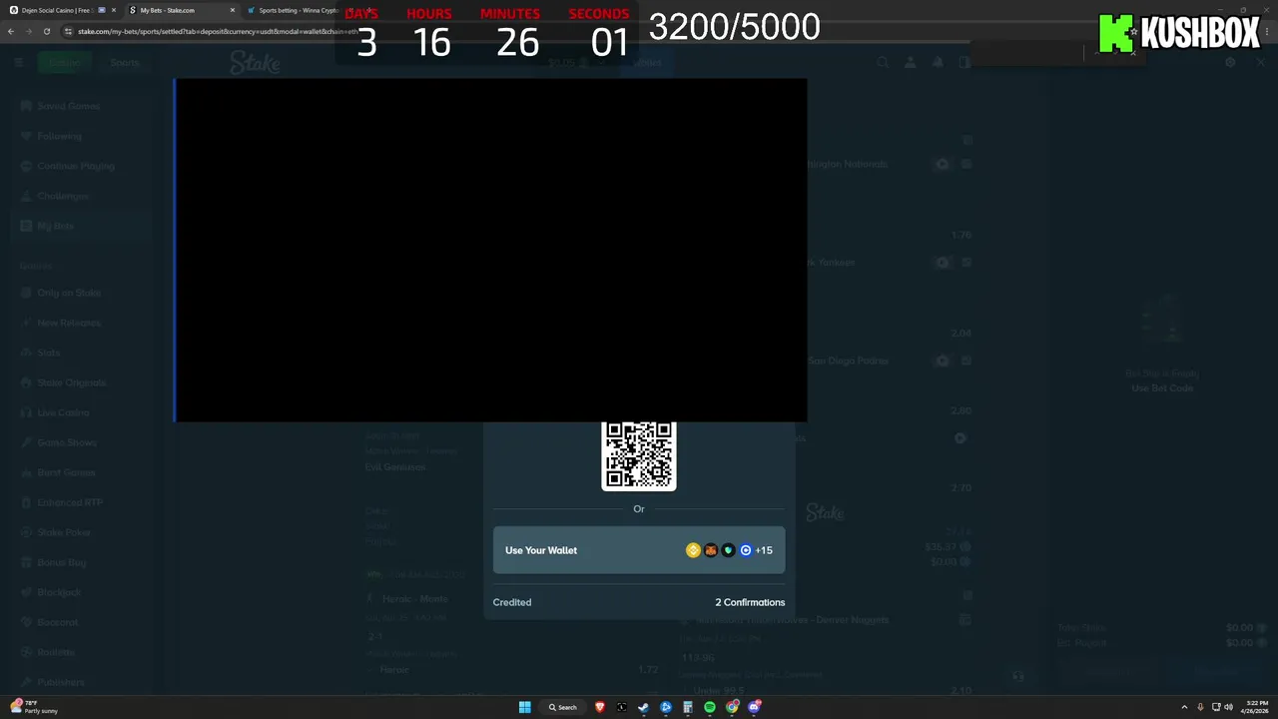
Task: Open Brave browser from taskbar
Action: (600, 707)
